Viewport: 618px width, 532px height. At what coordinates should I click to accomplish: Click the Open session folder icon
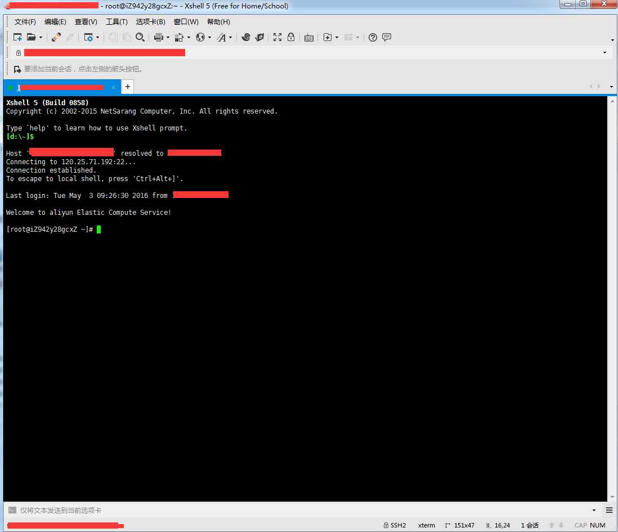click(31, 37)
